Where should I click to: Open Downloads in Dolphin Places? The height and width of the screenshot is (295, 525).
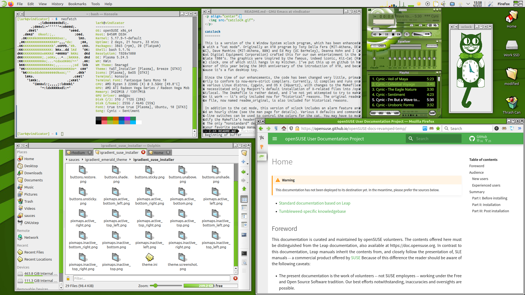[x=33, y=173]
